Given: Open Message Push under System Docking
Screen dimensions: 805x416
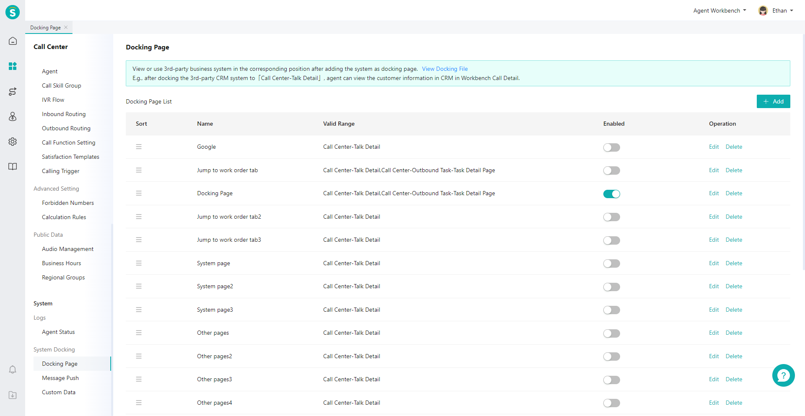Looking at the screenshot, I should (60, 378).
